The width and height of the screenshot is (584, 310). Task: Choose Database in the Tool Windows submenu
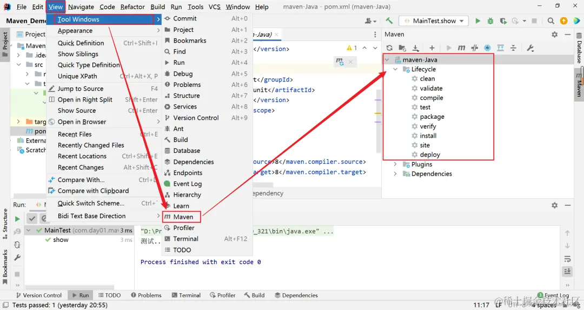208,151
